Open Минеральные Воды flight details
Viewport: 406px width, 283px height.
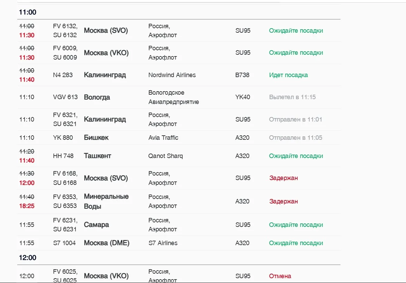179,201
